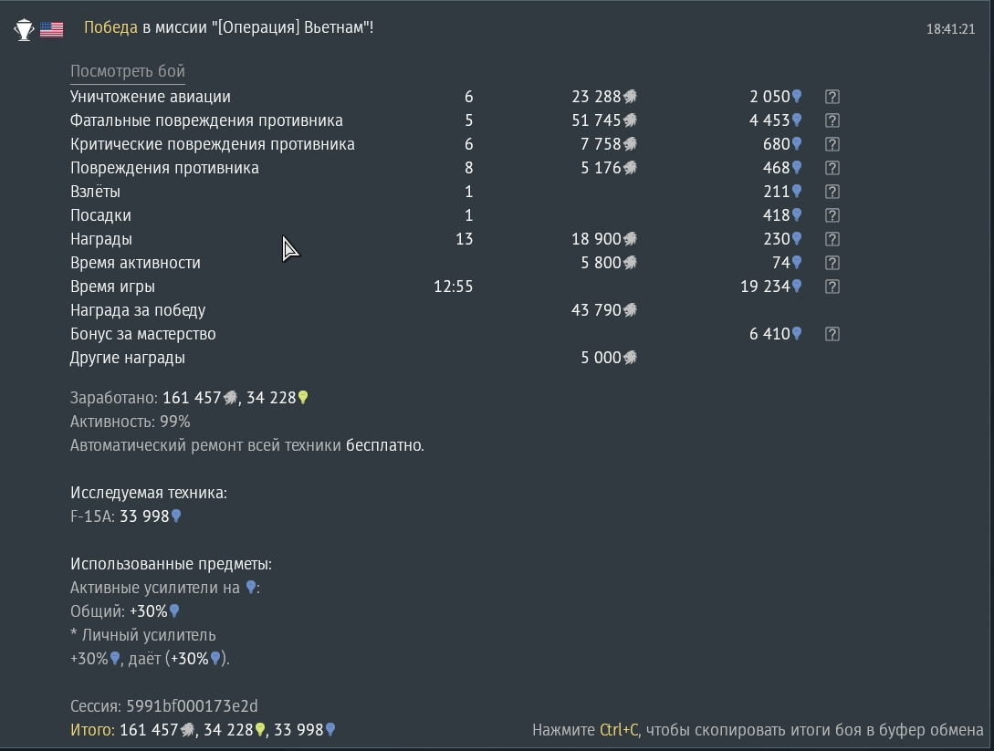Click silver lion icon in Награда за победу row
The width and height of the screenshot is (994, 751).
pos(630,310)
